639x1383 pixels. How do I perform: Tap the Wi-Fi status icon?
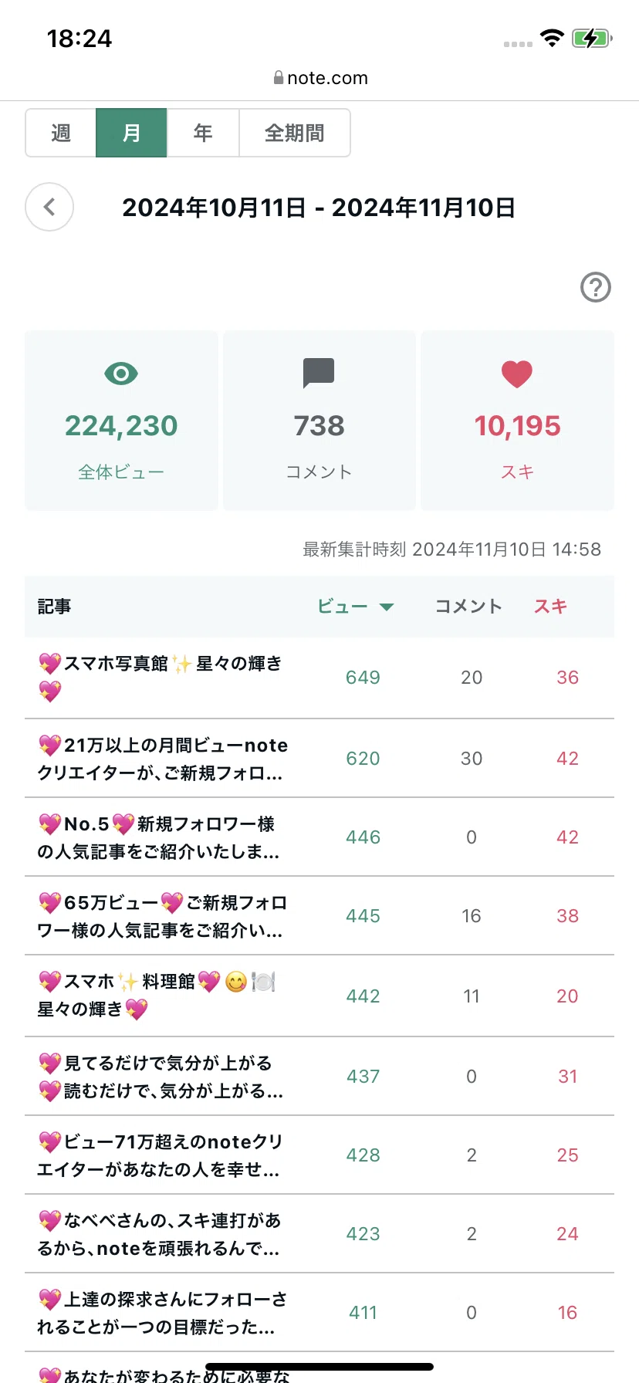[552, 38]
